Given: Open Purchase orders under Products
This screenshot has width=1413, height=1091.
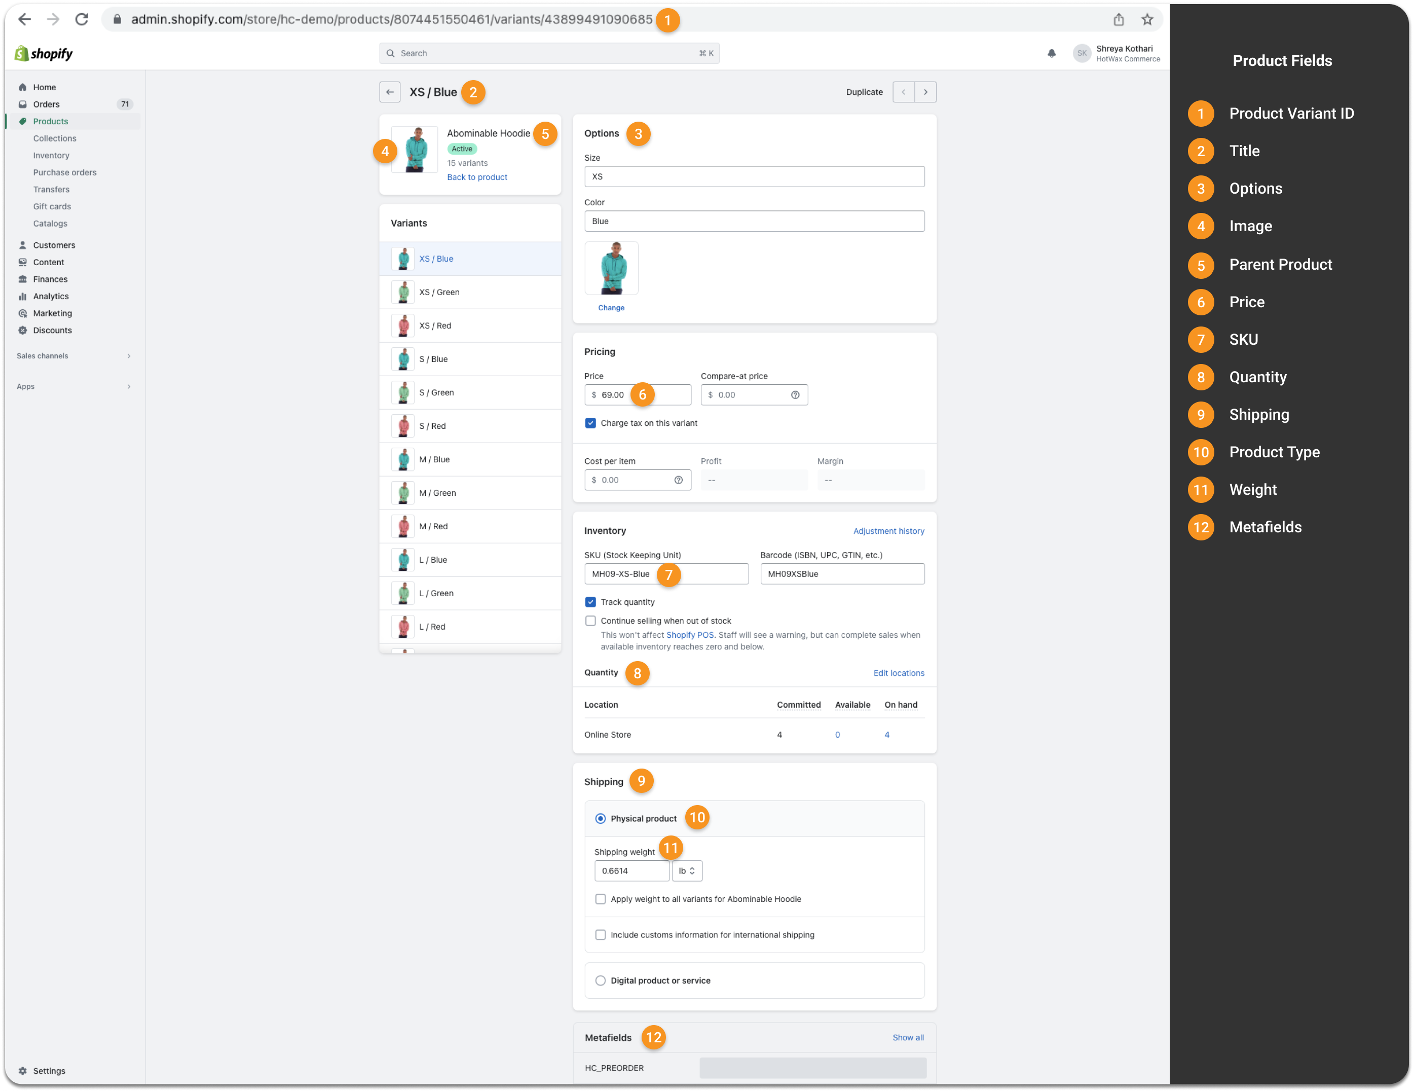Looking at the screenshot, I should point(65,172).
